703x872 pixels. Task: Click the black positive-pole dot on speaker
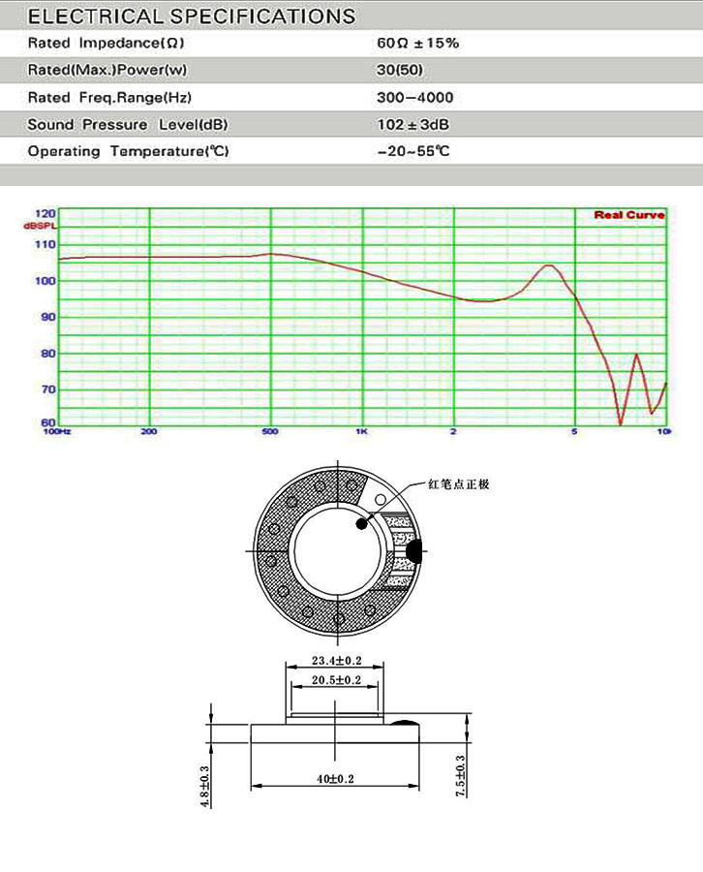(x=361, y=524)
